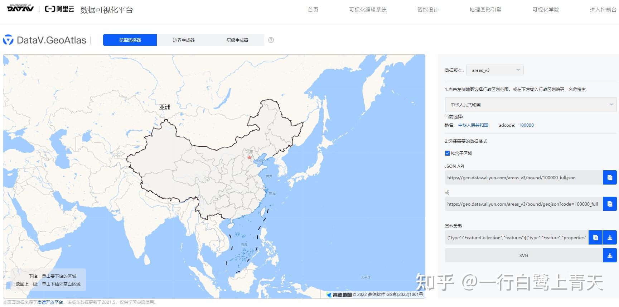The width and height of the screenshot is (619, 307).
Task: Copy the geojson?code=100000_full URL
Action: pos(610,204)
